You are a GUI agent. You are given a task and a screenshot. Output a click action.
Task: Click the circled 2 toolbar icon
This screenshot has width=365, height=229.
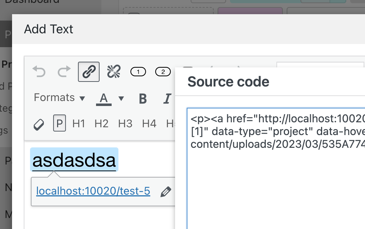pos(163,72)
